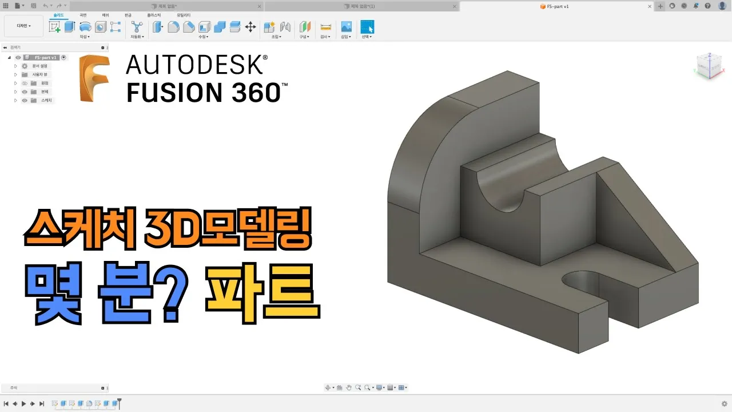Open the 수정 menu dropdown
Image resolution: width=732 pixels, height=412 pixels.
point(203,37)
